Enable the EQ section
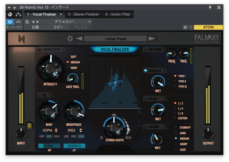Screen dimensions: 229x162 [39, 95]
